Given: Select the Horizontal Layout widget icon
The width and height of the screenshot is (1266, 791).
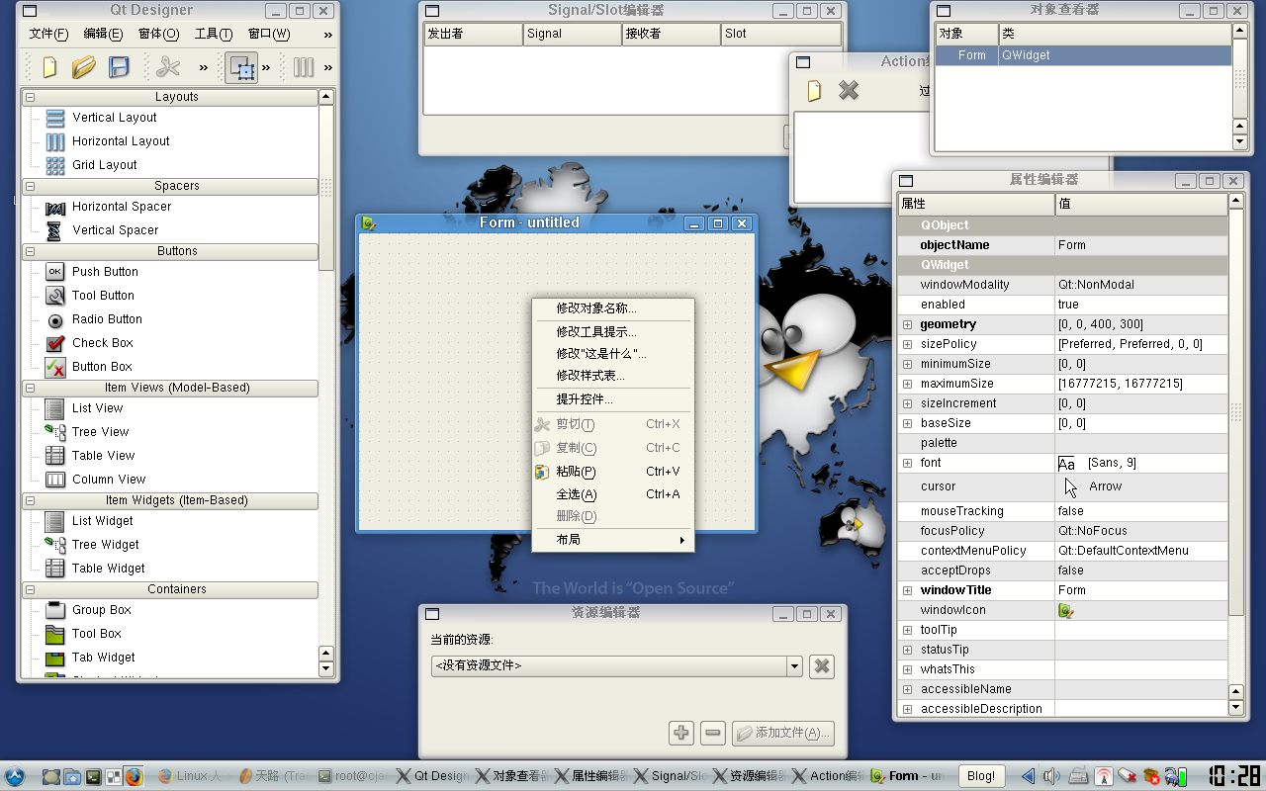Looking at the screenshot, I should point(55,141).
